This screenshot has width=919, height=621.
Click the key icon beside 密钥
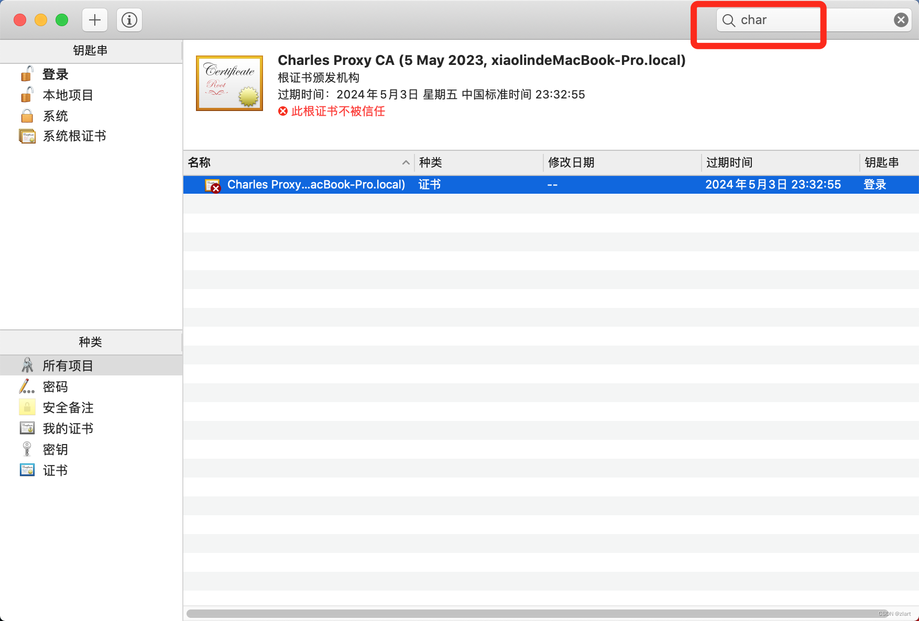click(x=27, y=449)
